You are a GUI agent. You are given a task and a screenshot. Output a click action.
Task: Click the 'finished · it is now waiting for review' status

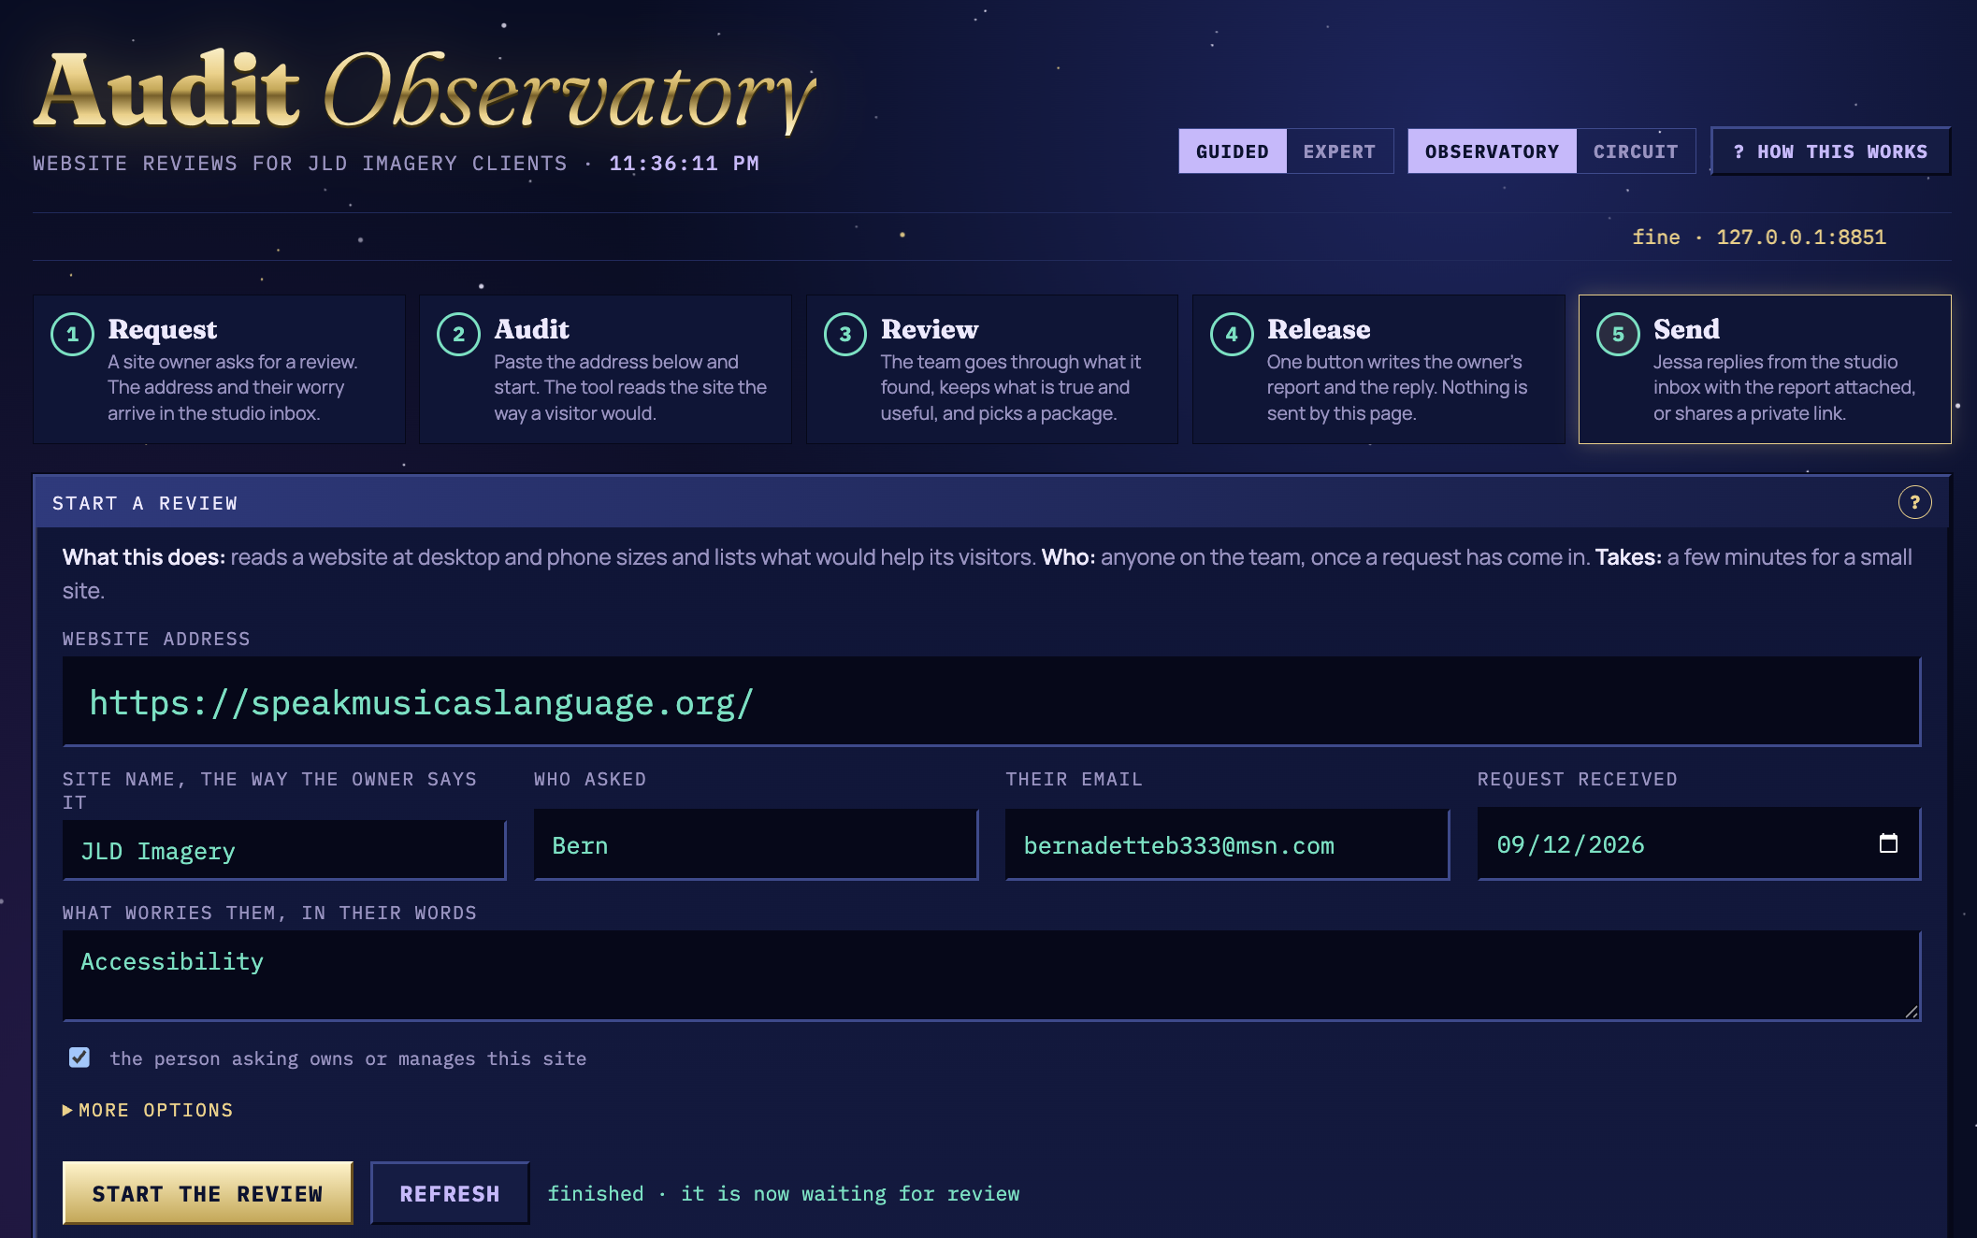(784, 1194)
